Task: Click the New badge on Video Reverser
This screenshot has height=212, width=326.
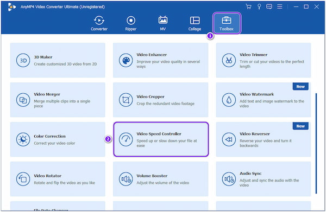Action: point(300,126)
